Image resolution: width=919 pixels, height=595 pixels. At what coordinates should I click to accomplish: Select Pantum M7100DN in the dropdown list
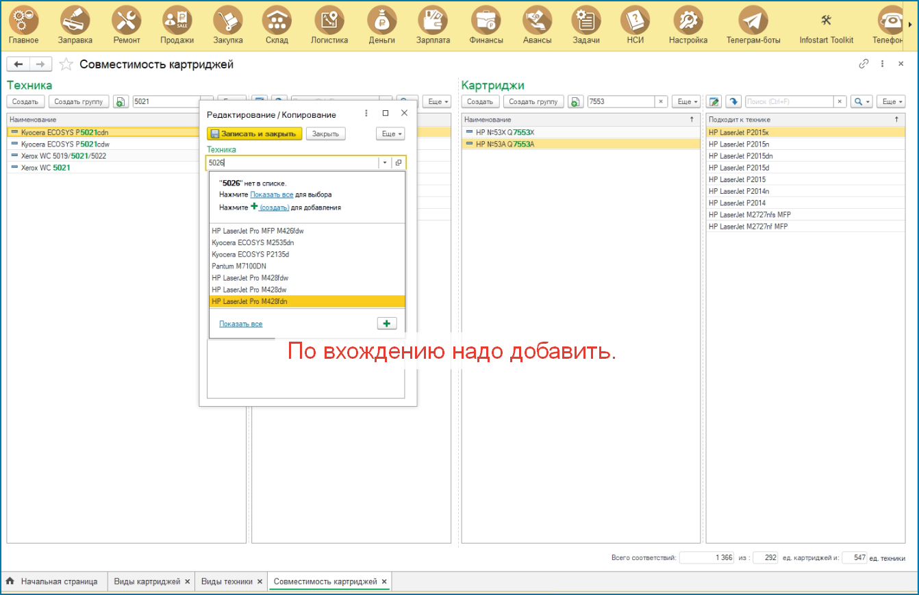(307, 266)
